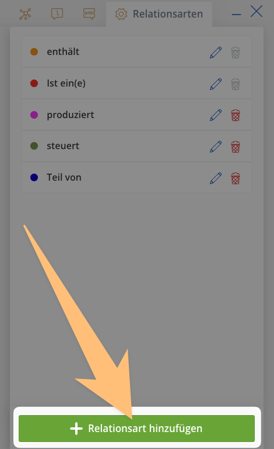Edit the Teil von relation type
274x449 pixels.
coord(216,178)
